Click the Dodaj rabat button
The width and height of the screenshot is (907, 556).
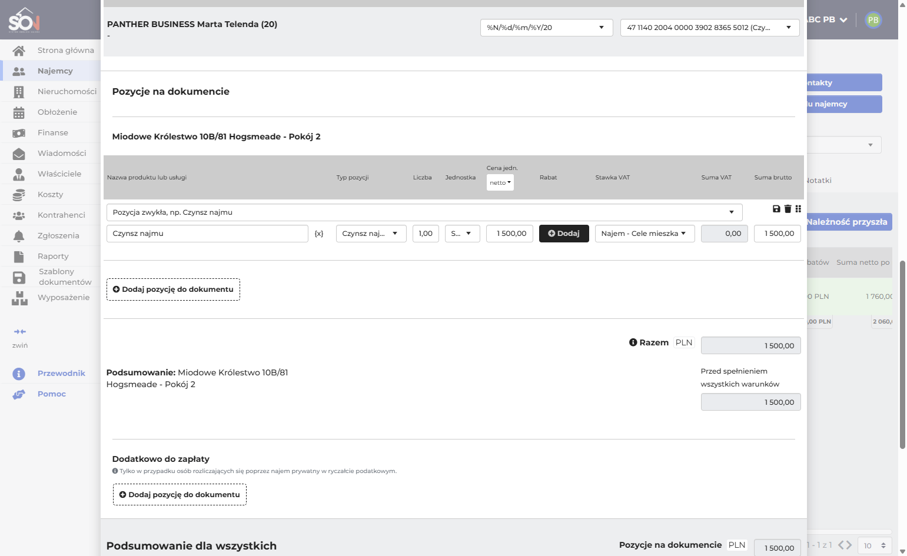tap(564, 234)
